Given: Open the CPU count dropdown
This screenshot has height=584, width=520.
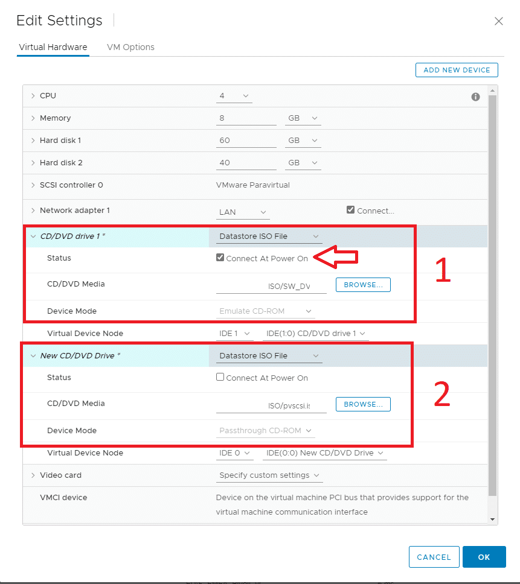Looking at the screenshot, I should [234, 96].
